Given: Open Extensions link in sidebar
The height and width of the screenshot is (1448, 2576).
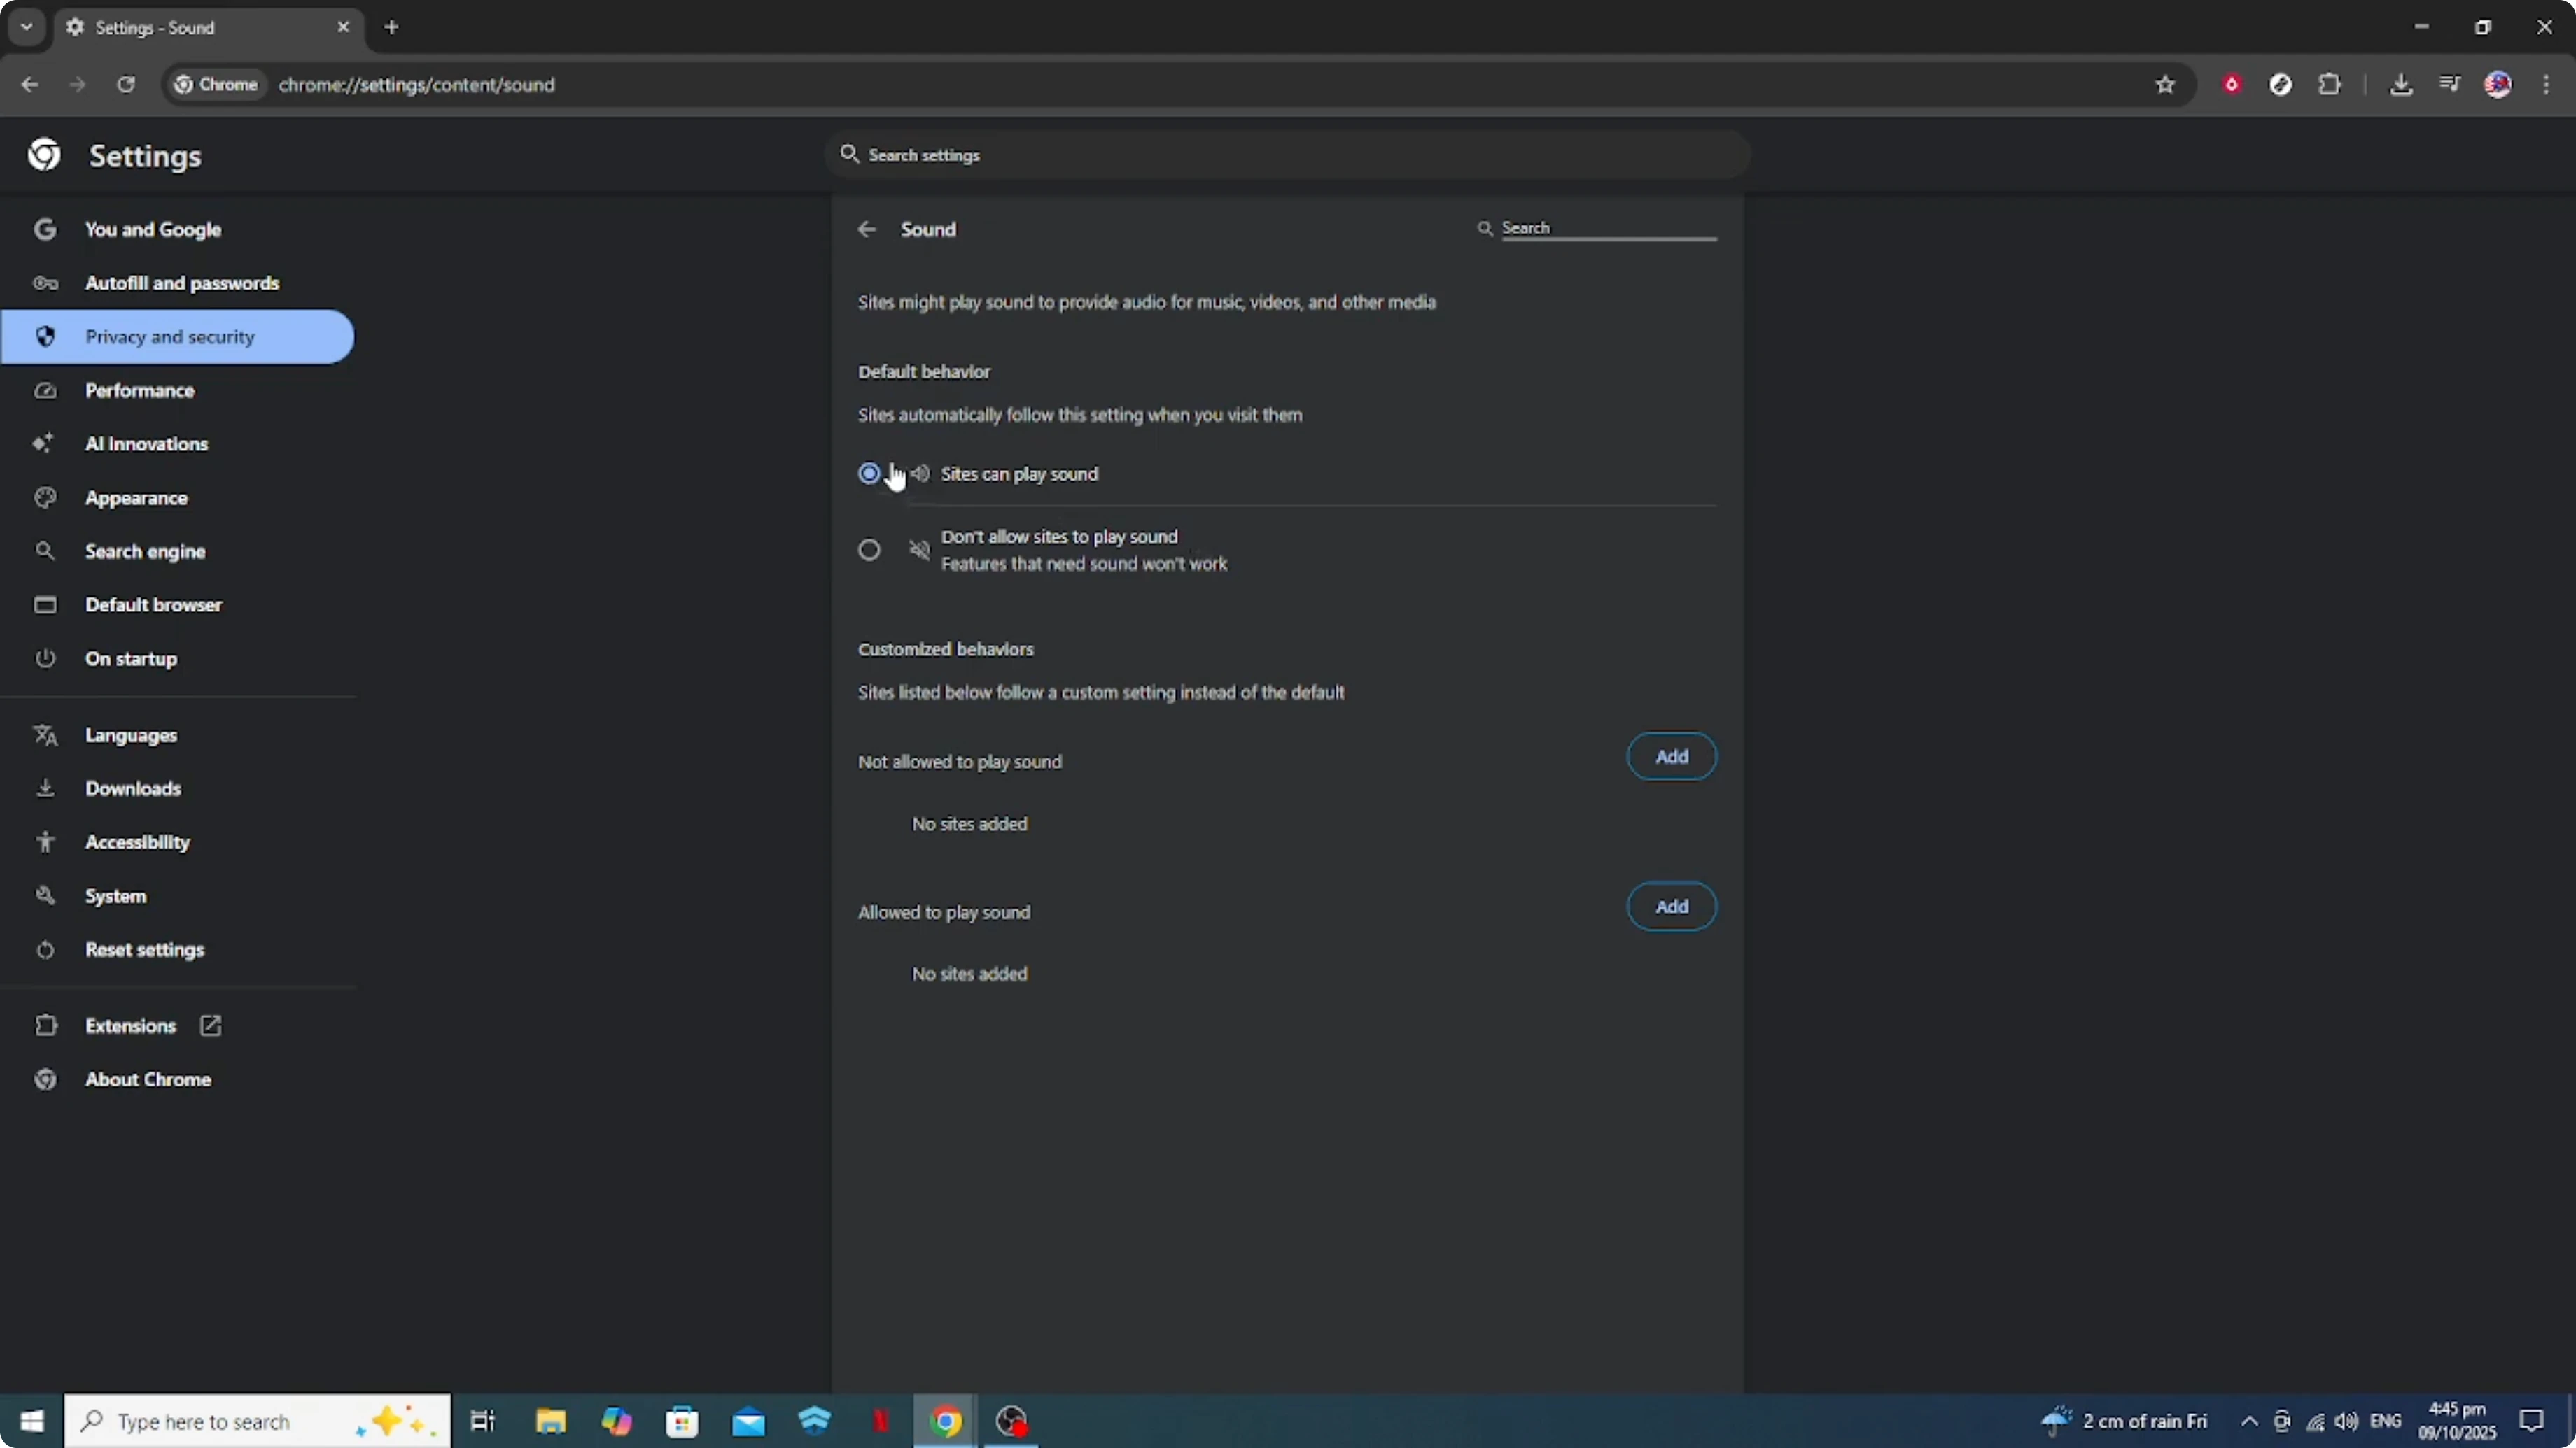Looking at the screenshot, I should tap(130, 1025).
